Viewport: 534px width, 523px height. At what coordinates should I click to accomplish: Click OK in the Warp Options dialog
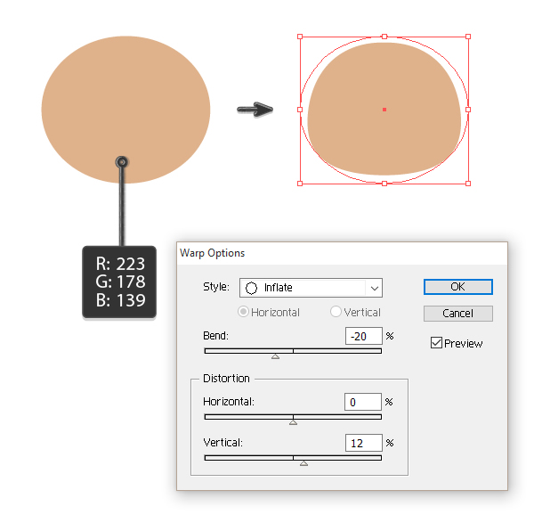point(457,287)
